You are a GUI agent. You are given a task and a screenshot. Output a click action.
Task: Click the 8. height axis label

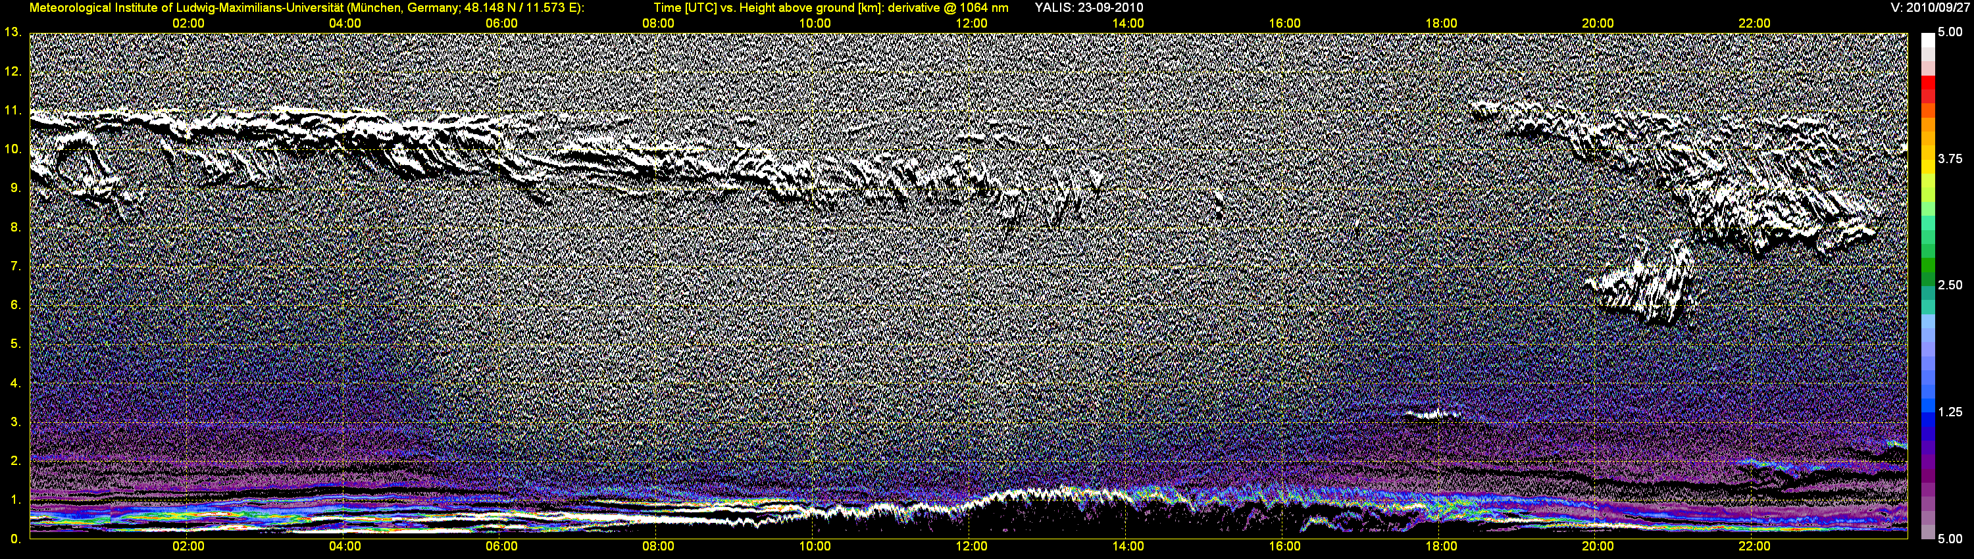(15, 228)
